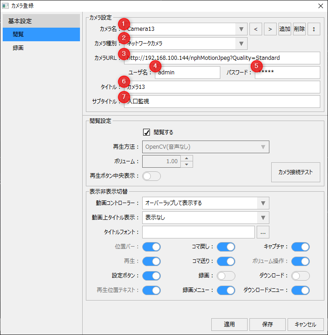Screen dimensions: 328x335
Task: Click the 保存 button
Action: click(x=268, y=325)
